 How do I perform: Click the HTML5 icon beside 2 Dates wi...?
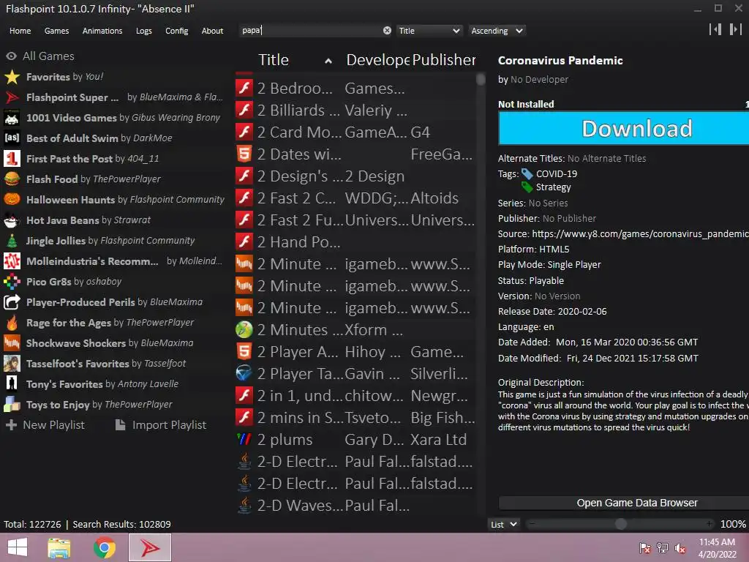(x=244, y=154)
